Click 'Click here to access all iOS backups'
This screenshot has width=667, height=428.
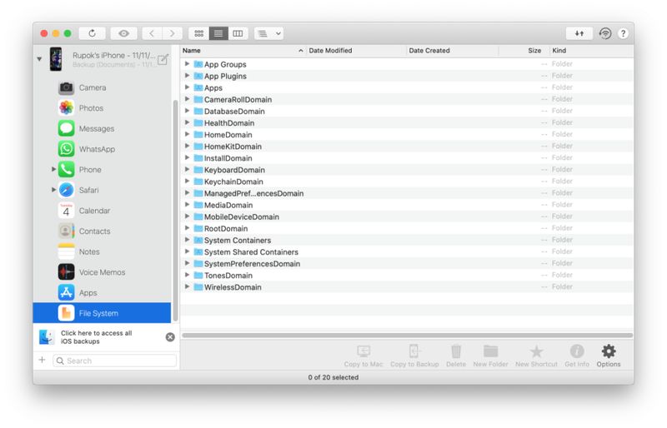(x=96, y=337)
